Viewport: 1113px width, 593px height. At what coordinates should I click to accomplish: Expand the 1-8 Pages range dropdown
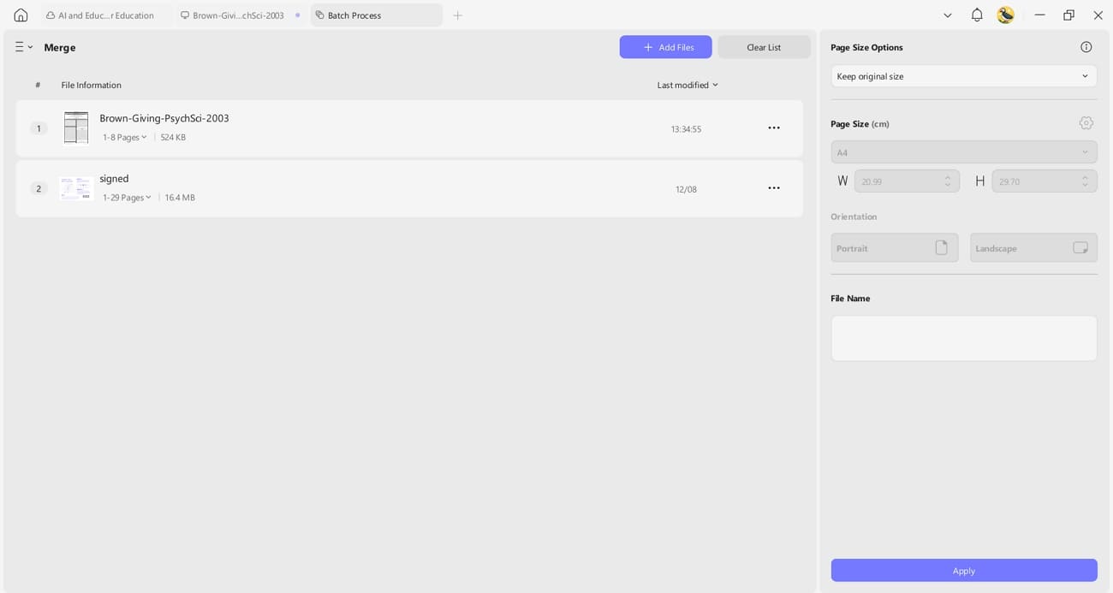125,137
